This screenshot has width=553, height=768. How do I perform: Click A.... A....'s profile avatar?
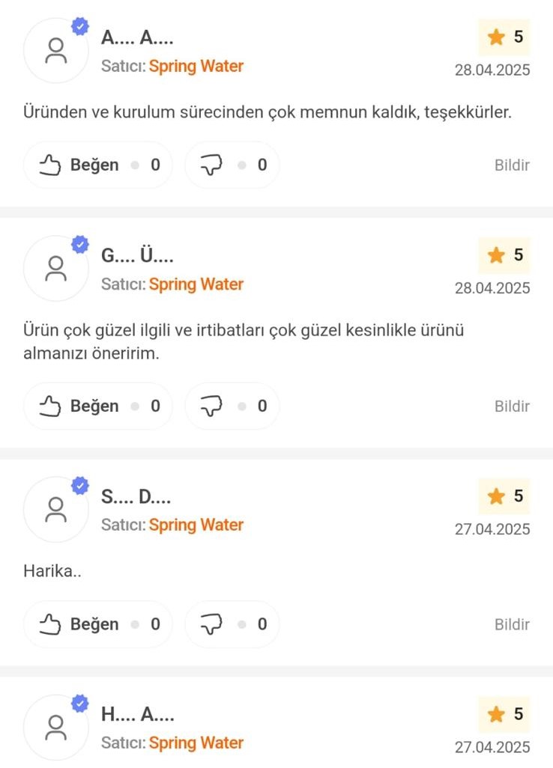coord(56,50)
